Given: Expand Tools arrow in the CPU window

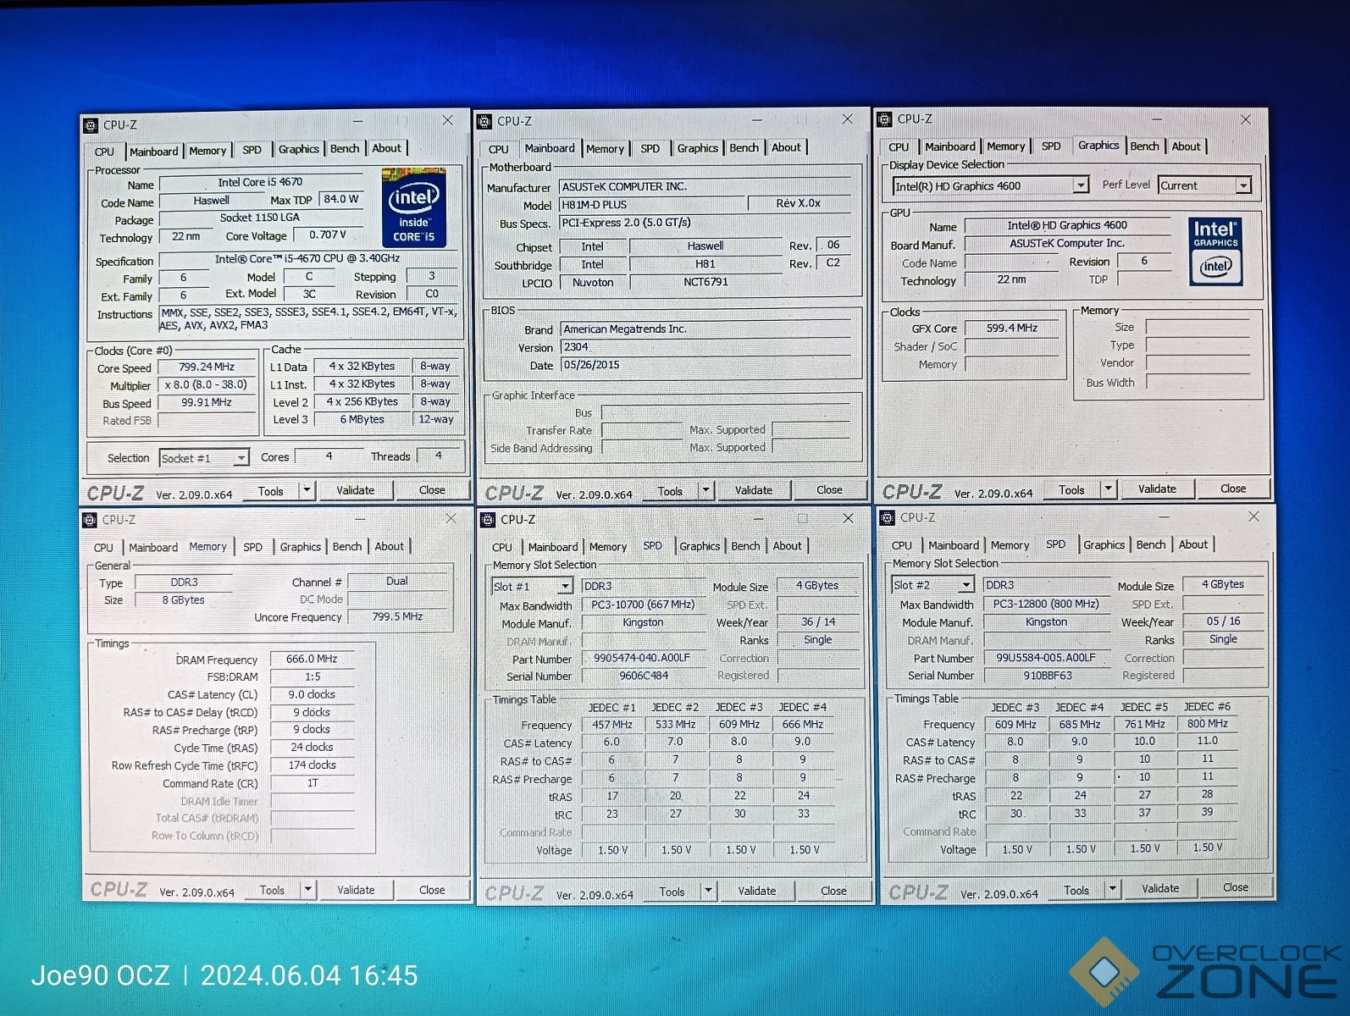Looking at the screenshot, I should 307,490.
